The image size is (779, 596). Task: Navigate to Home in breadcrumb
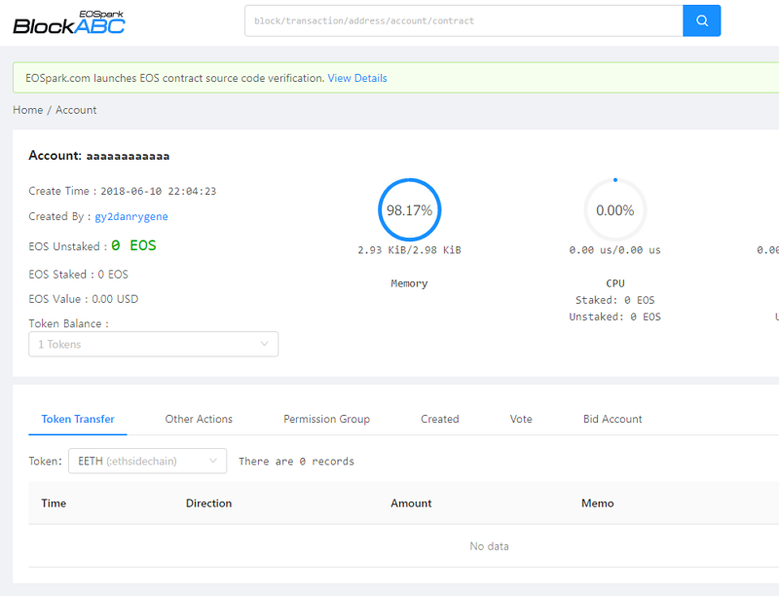[27, 110]
